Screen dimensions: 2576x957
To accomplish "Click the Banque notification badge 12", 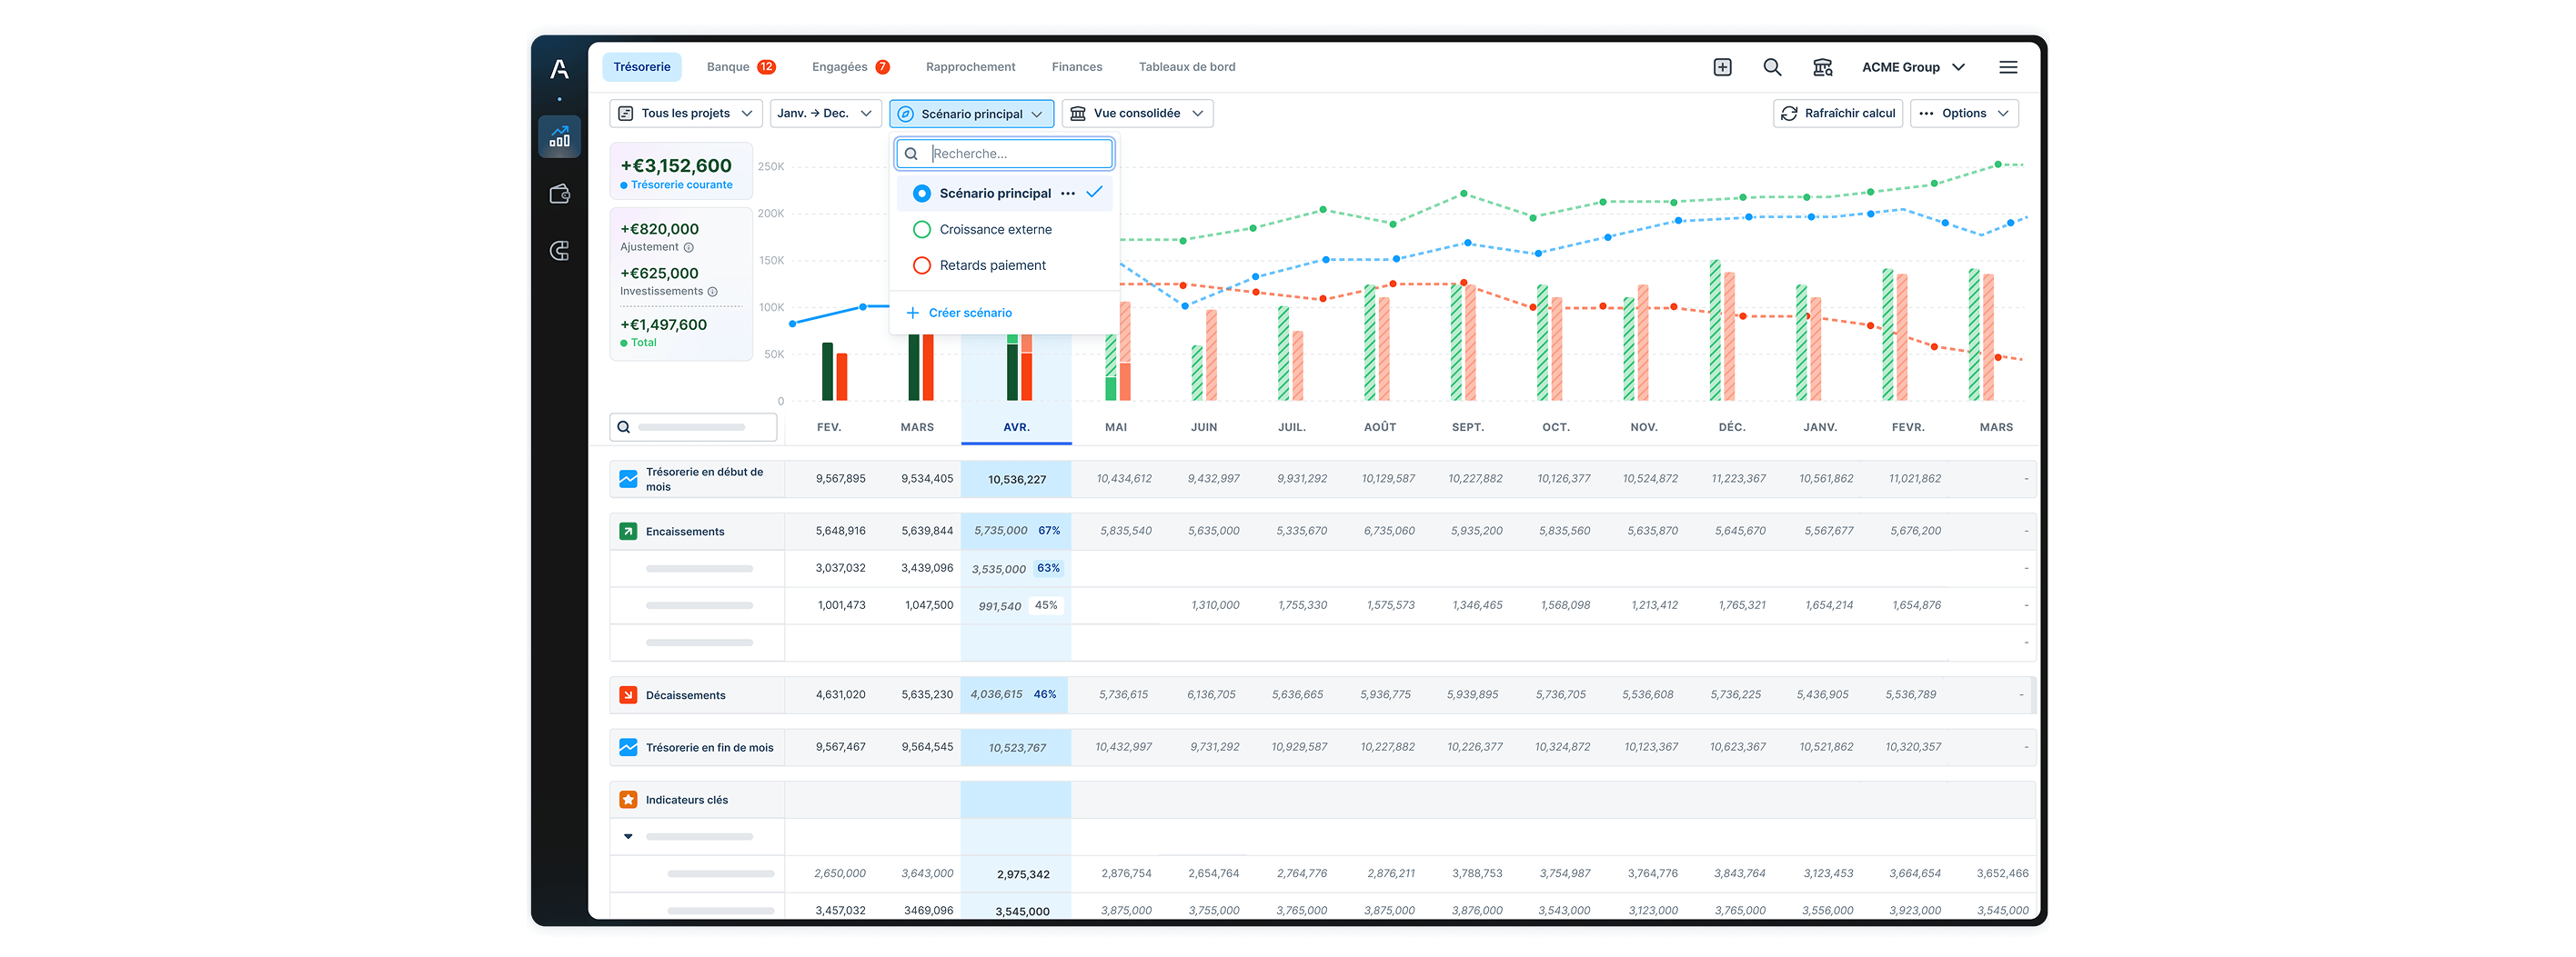I will [766, 67].
